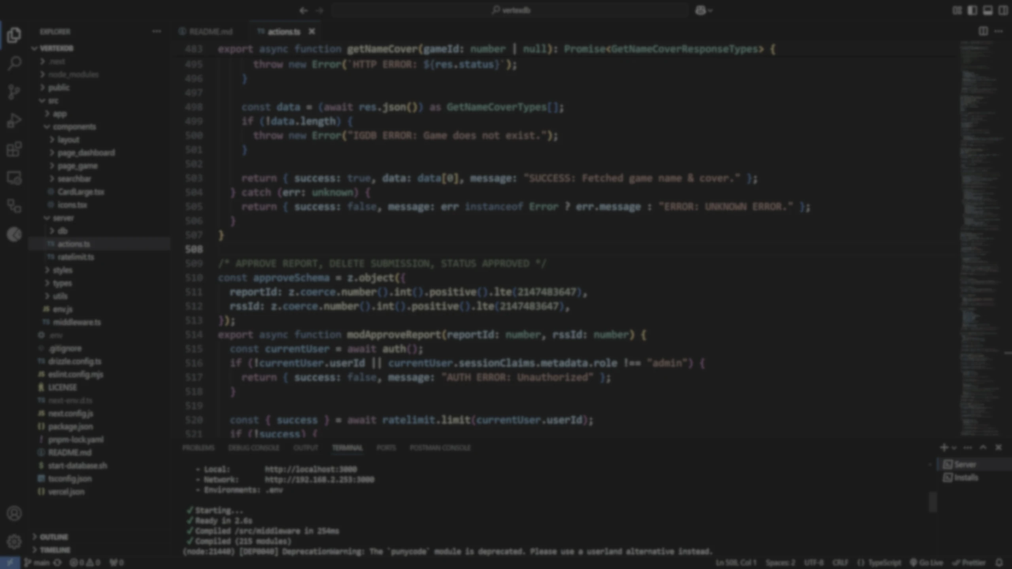
Task: Switch to the README.md editor tab
Action: [210, 32]
